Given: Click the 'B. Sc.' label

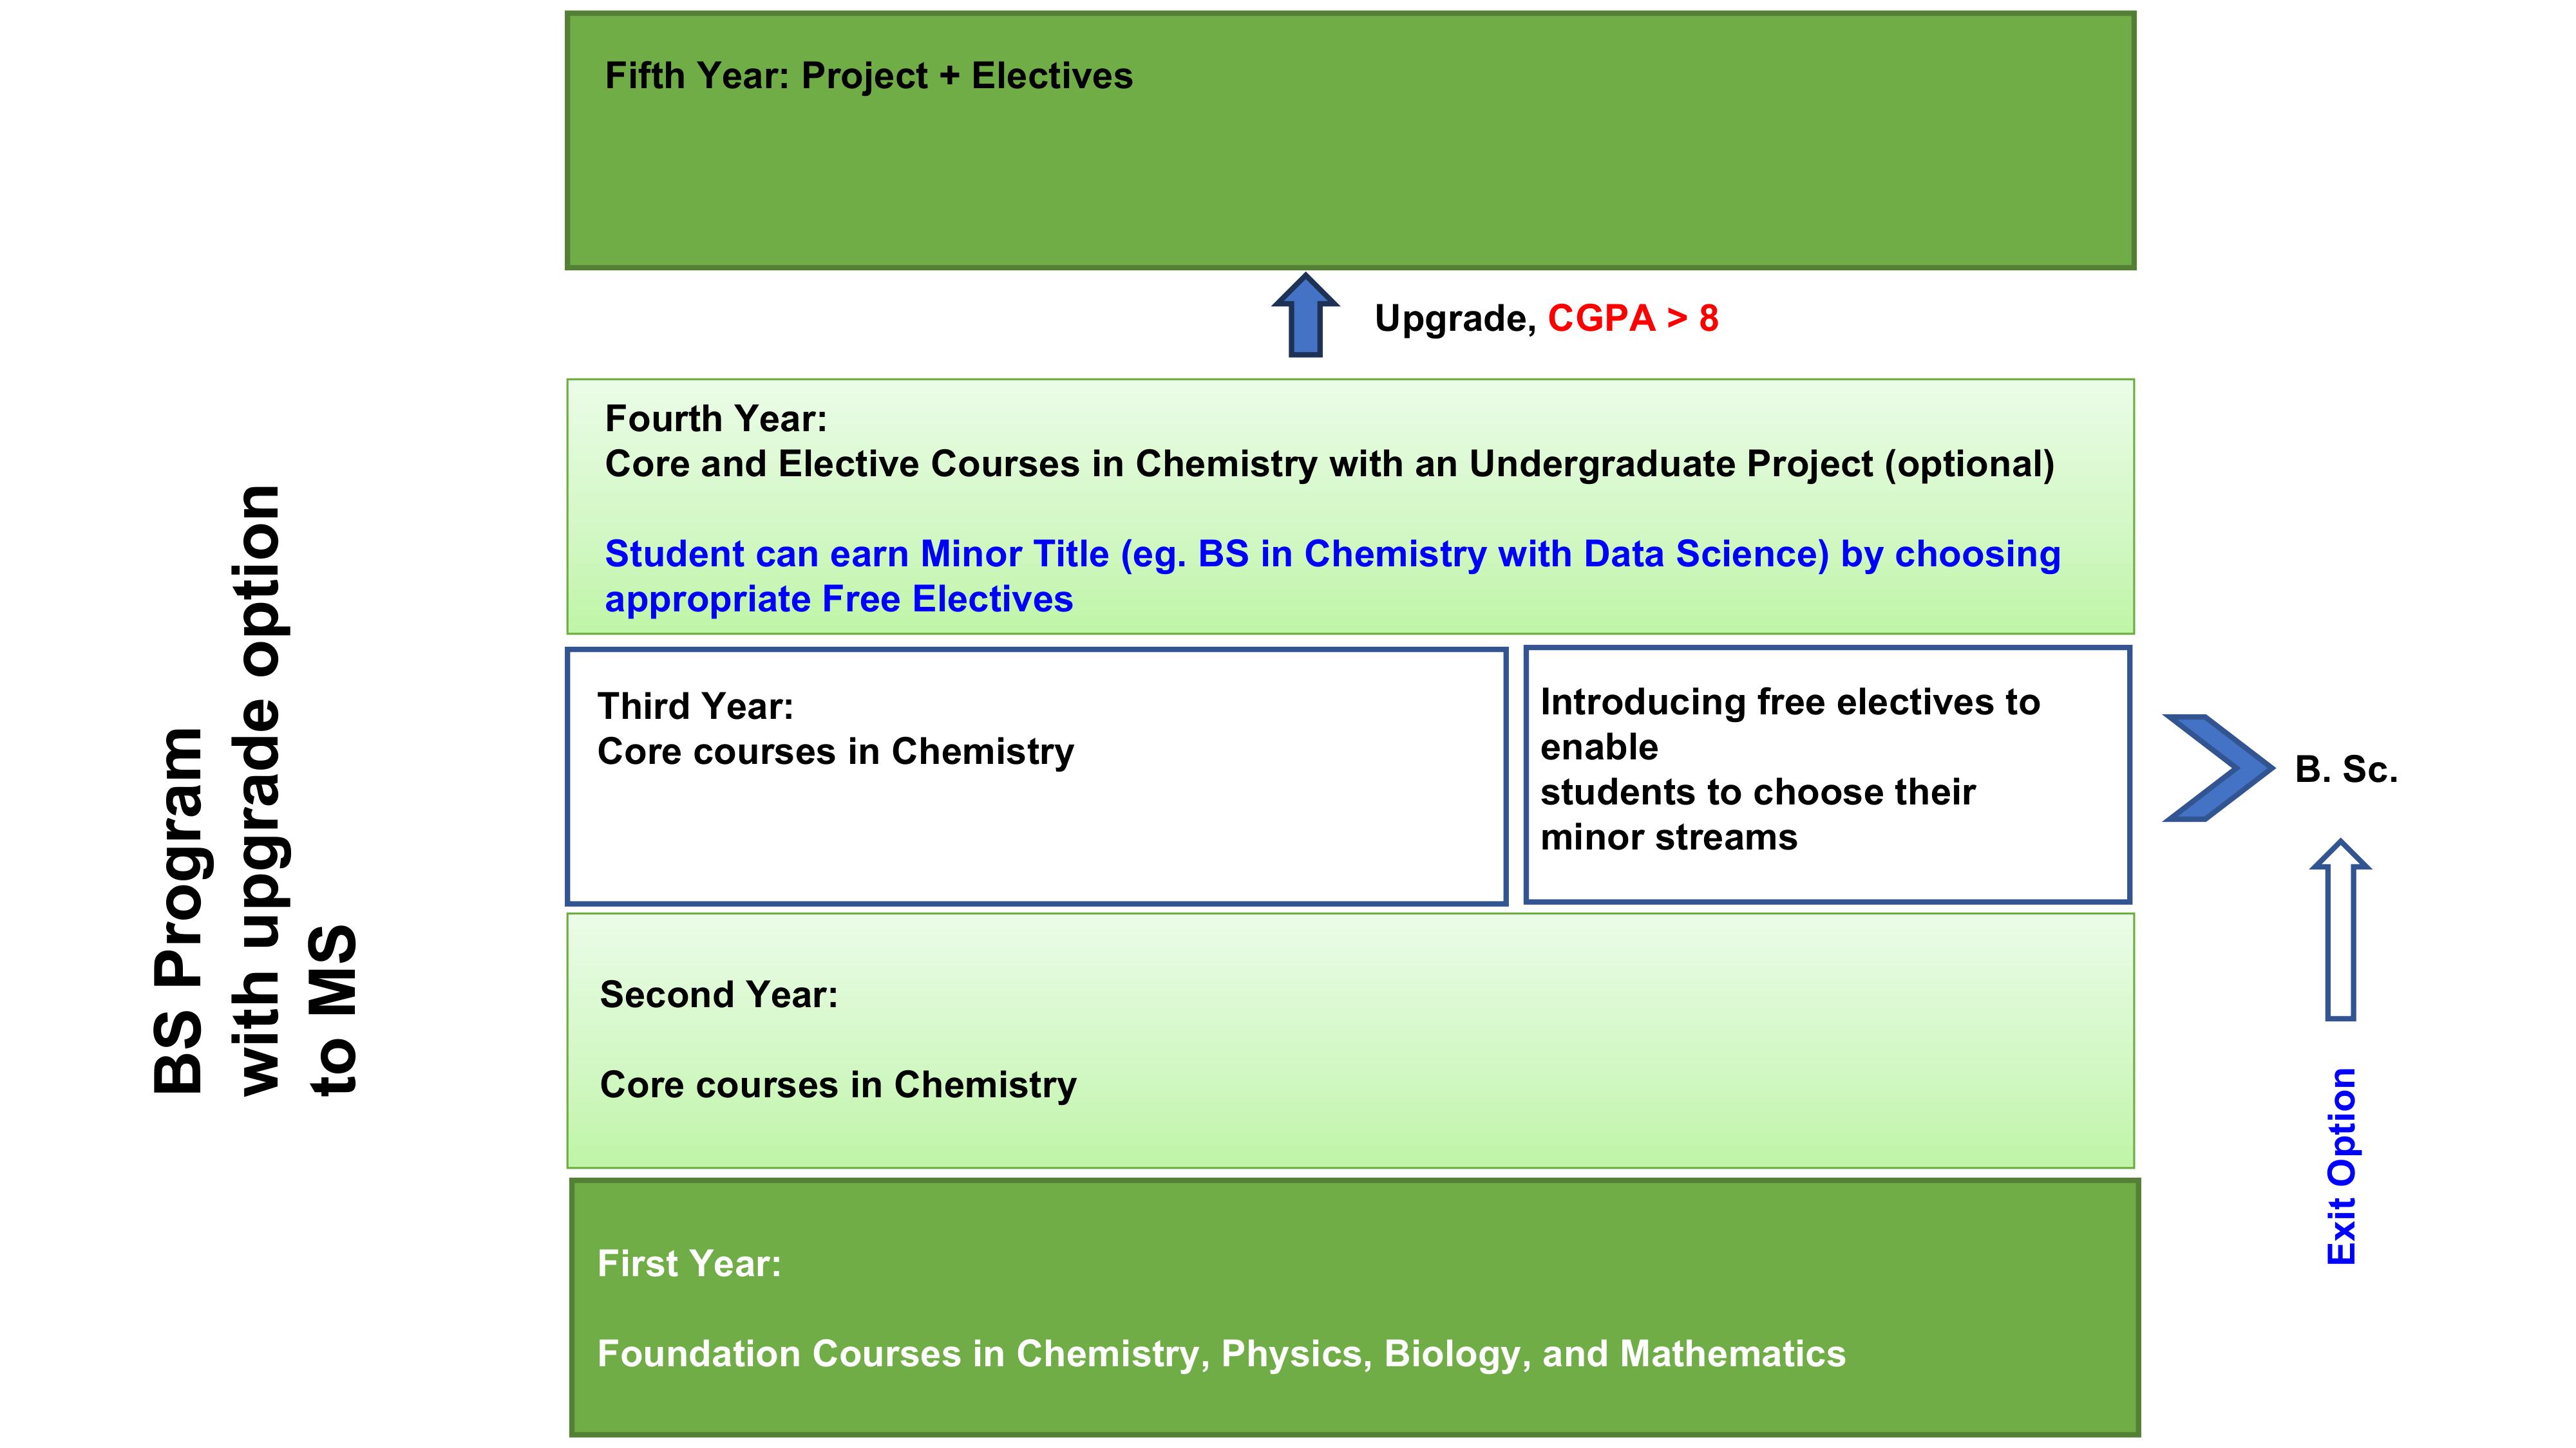Looking at the screenshot, I should (2346, 770).
